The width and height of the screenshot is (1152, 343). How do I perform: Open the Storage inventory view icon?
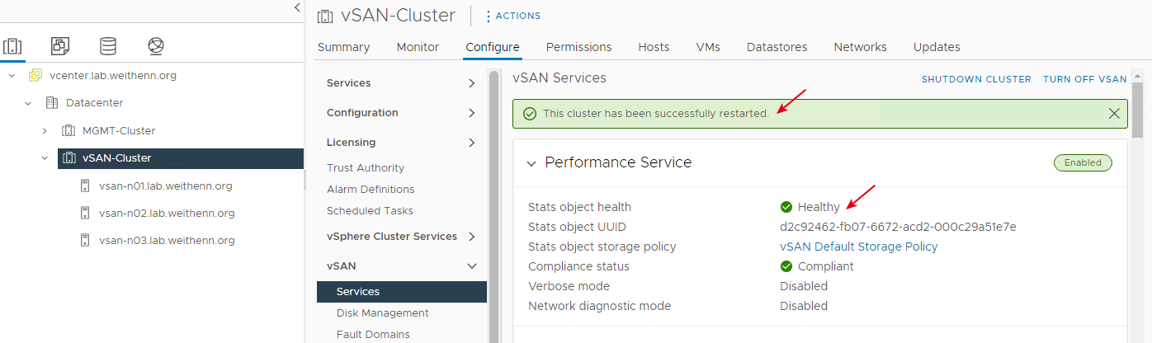tap(108, 46)
